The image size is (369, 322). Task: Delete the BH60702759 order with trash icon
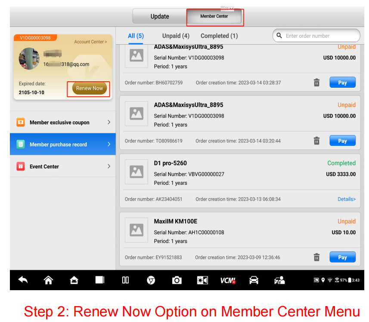click(316, 82)
